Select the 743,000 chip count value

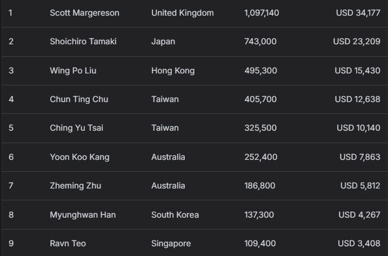point(260,42)
